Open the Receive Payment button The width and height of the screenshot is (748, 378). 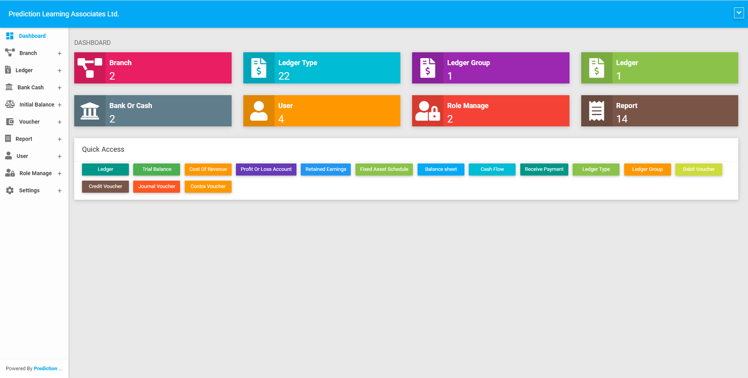[544, 169]
